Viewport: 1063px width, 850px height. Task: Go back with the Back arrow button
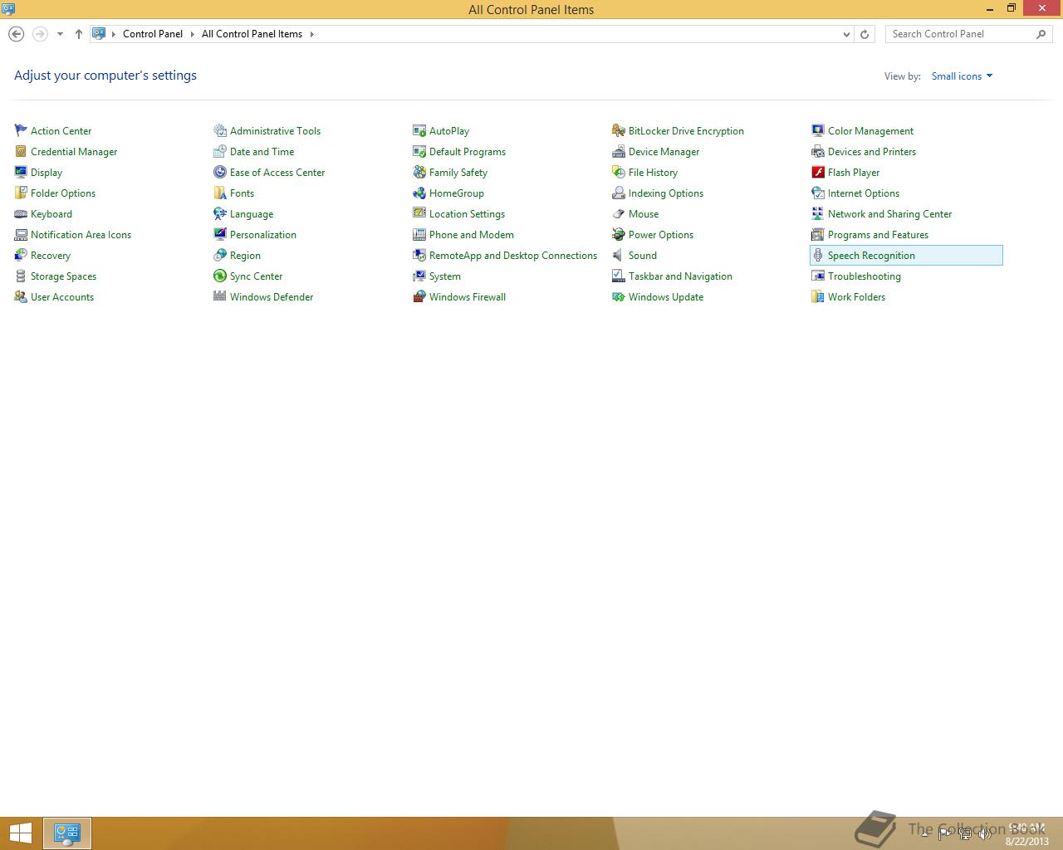point(16,34)
